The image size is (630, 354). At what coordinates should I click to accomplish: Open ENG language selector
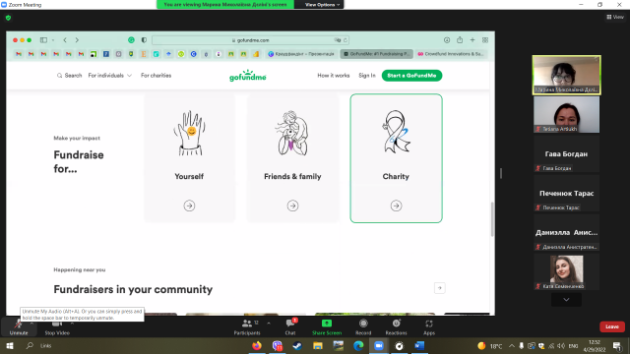coord(573,346)
